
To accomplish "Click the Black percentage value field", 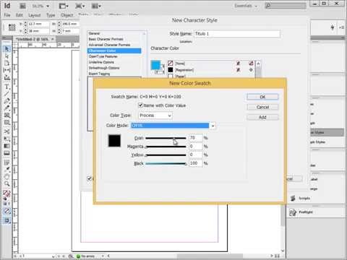I will (x=196, y=163).
